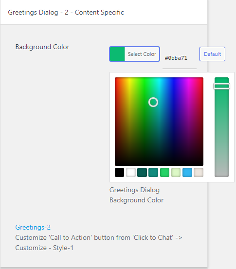The height and width of the screenshot is (269, 236).
Task: Choose the sky blue palette swatch
Action: (187, 172)
